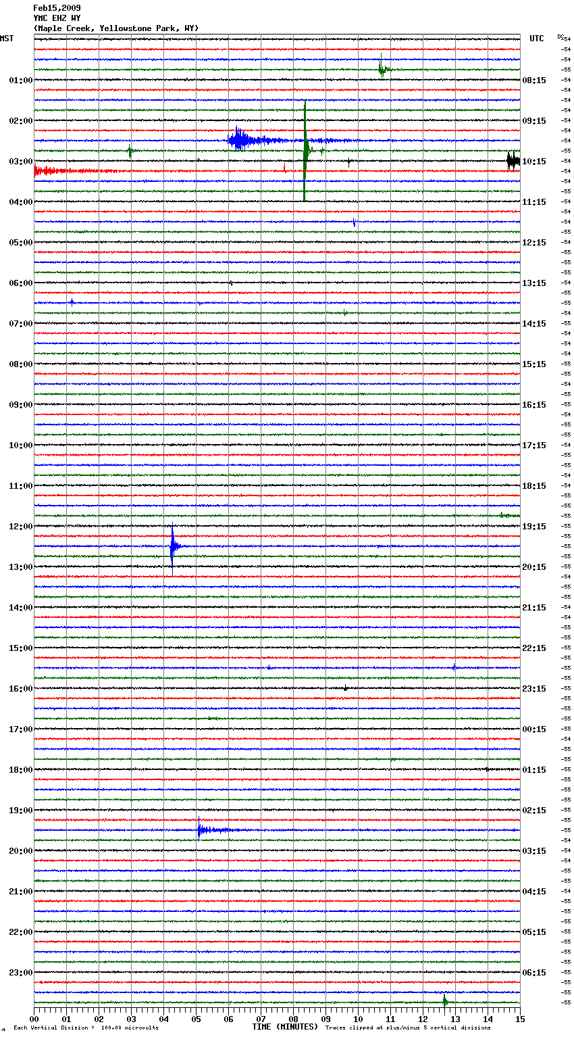This screenshot has width=574, height=1037.
Task: Click the UTC time label '17:15'
Action: [534, 445]
